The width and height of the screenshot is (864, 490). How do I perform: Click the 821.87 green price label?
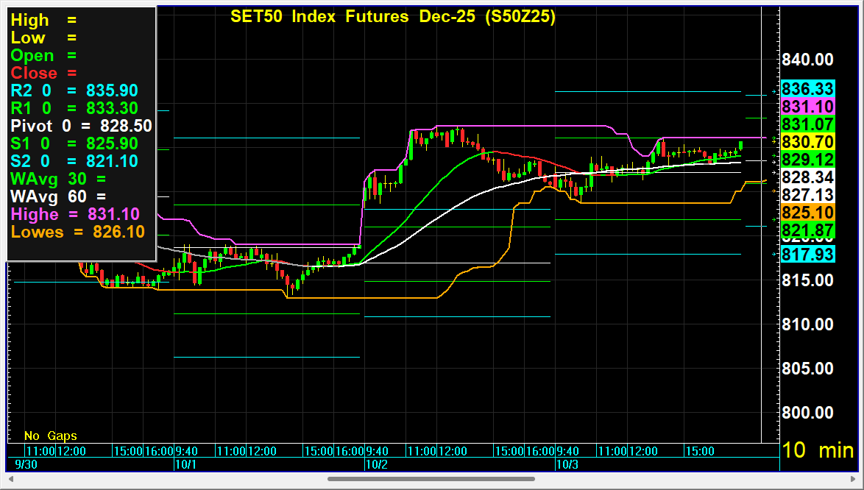tap(807, 230)
